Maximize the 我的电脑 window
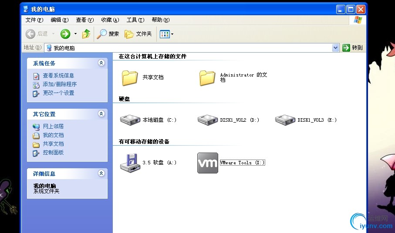 [351, 10]
